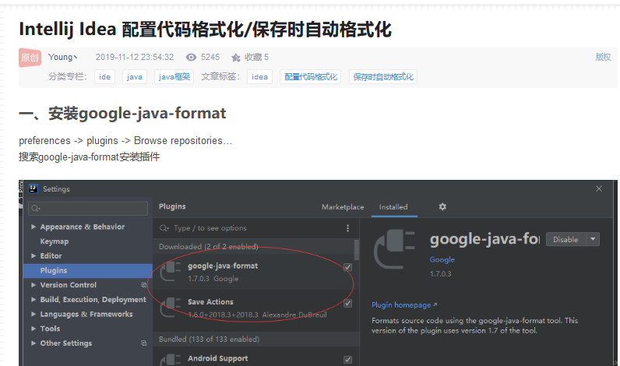Click the Disable plugin button
The image size is (620, 366).
coord(565,239)
